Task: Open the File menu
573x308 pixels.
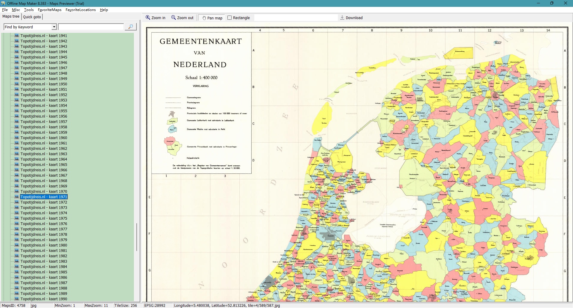Action: [5, 10]
